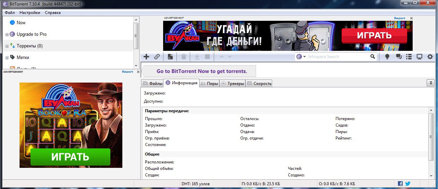The image size is (438, 189).
Task: Click the Stop square icon
Action: pyautogui.click(x=207, y=57)
